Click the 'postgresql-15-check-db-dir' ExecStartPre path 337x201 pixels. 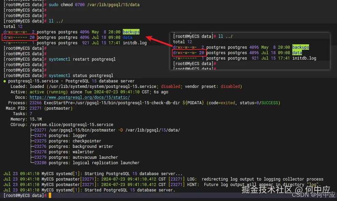click(x=148, y=103)
